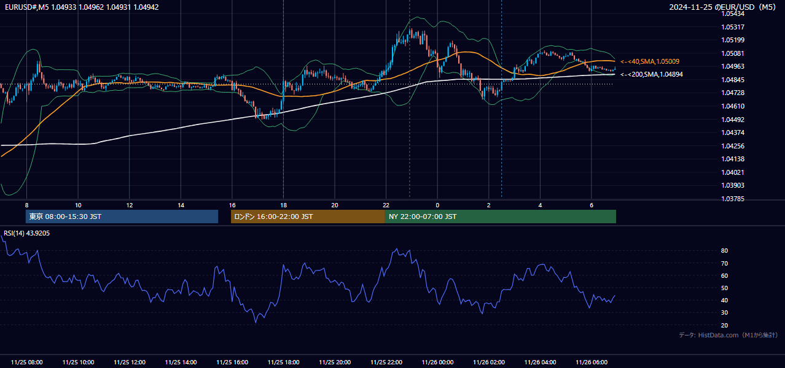Viewport: 785px width, 368px height.
Task: Click the RSI scale value 50
Action: (724, 288)
